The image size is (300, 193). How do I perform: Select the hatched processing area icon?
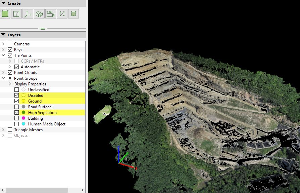73,14
